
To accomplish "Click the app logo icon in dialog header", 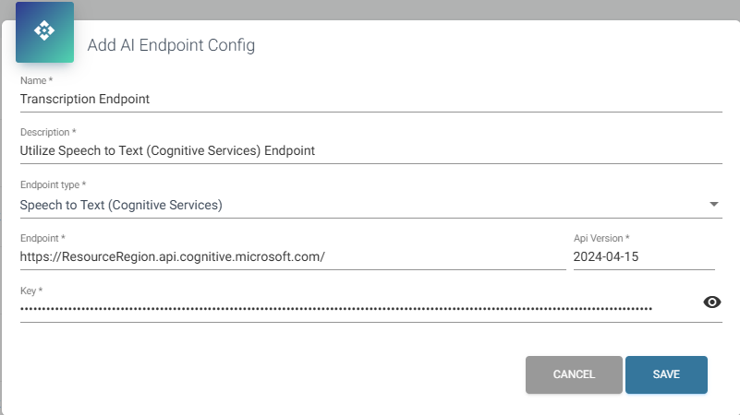I will (x=44, y=31).
